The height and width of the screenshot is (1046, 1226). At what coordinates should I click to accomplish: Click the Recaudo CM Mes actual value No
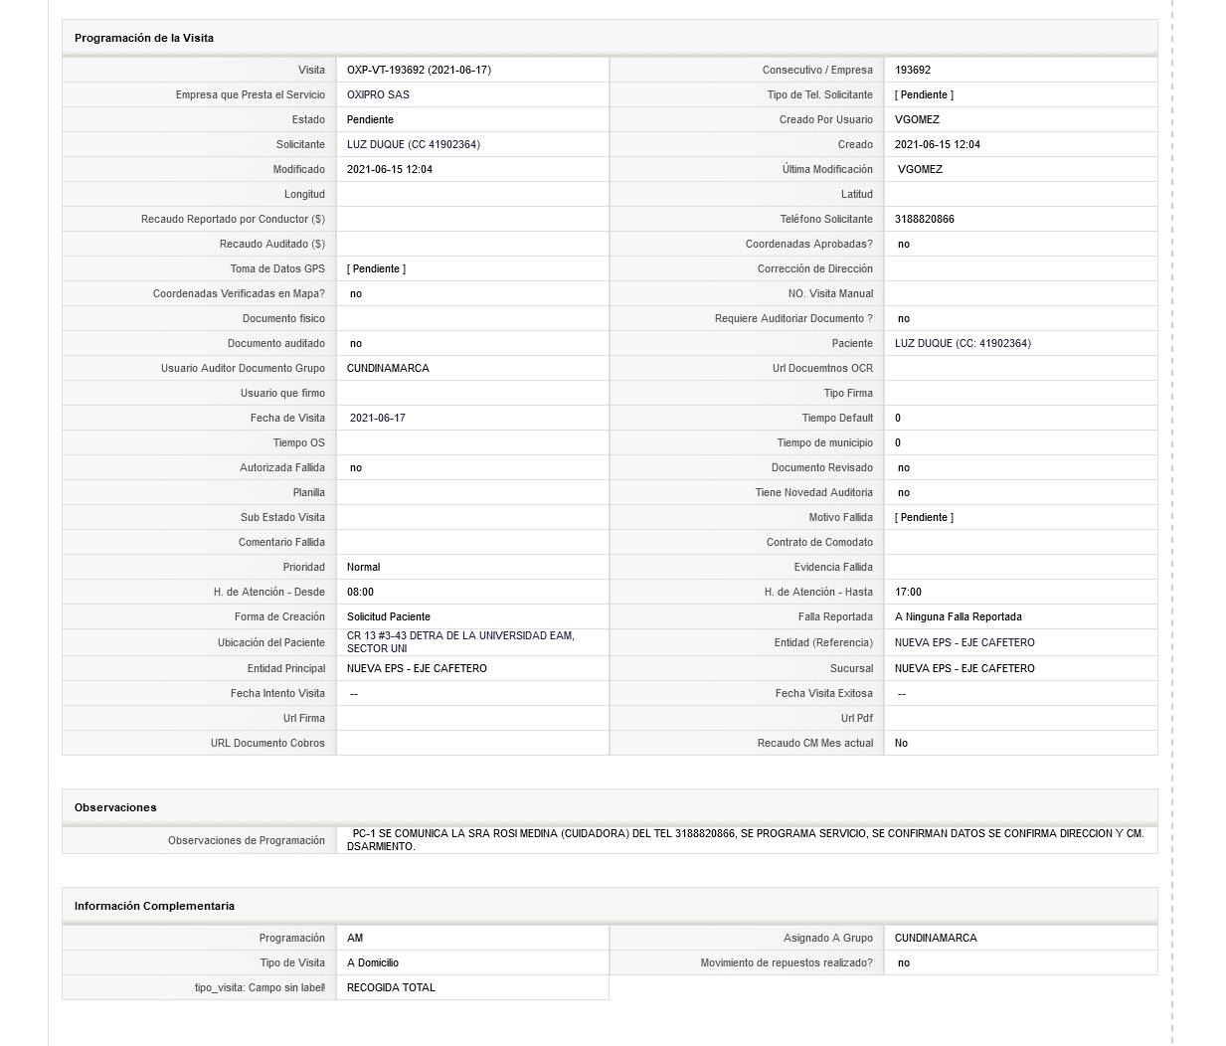click(x=901, y=743)
